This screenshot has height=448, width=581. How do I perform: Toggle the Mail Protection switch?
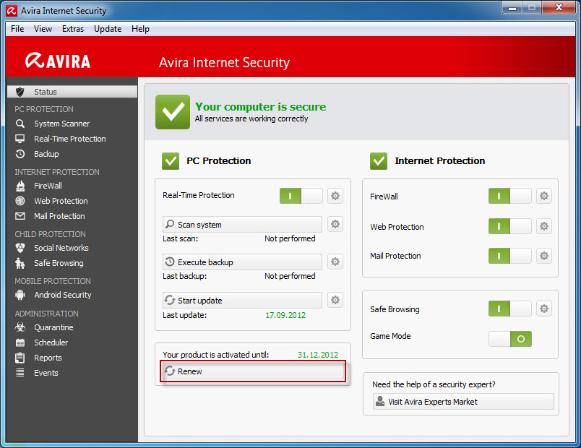[x=510, y=256]
